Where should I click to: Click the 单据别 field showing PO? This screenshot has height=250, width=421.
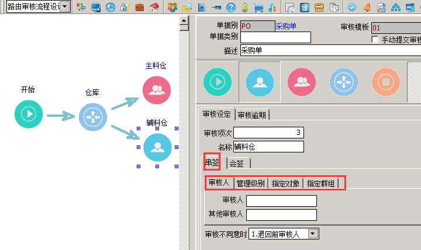click(257, 26)
